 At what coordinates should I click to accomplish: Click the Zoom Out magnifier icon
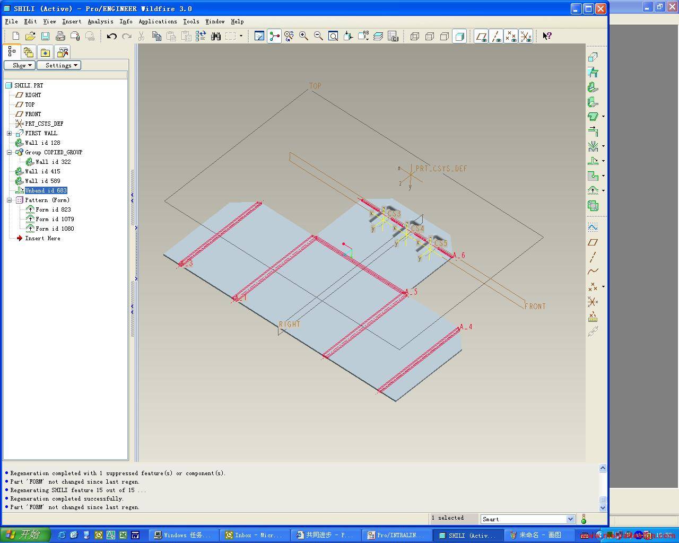point(318,36)
